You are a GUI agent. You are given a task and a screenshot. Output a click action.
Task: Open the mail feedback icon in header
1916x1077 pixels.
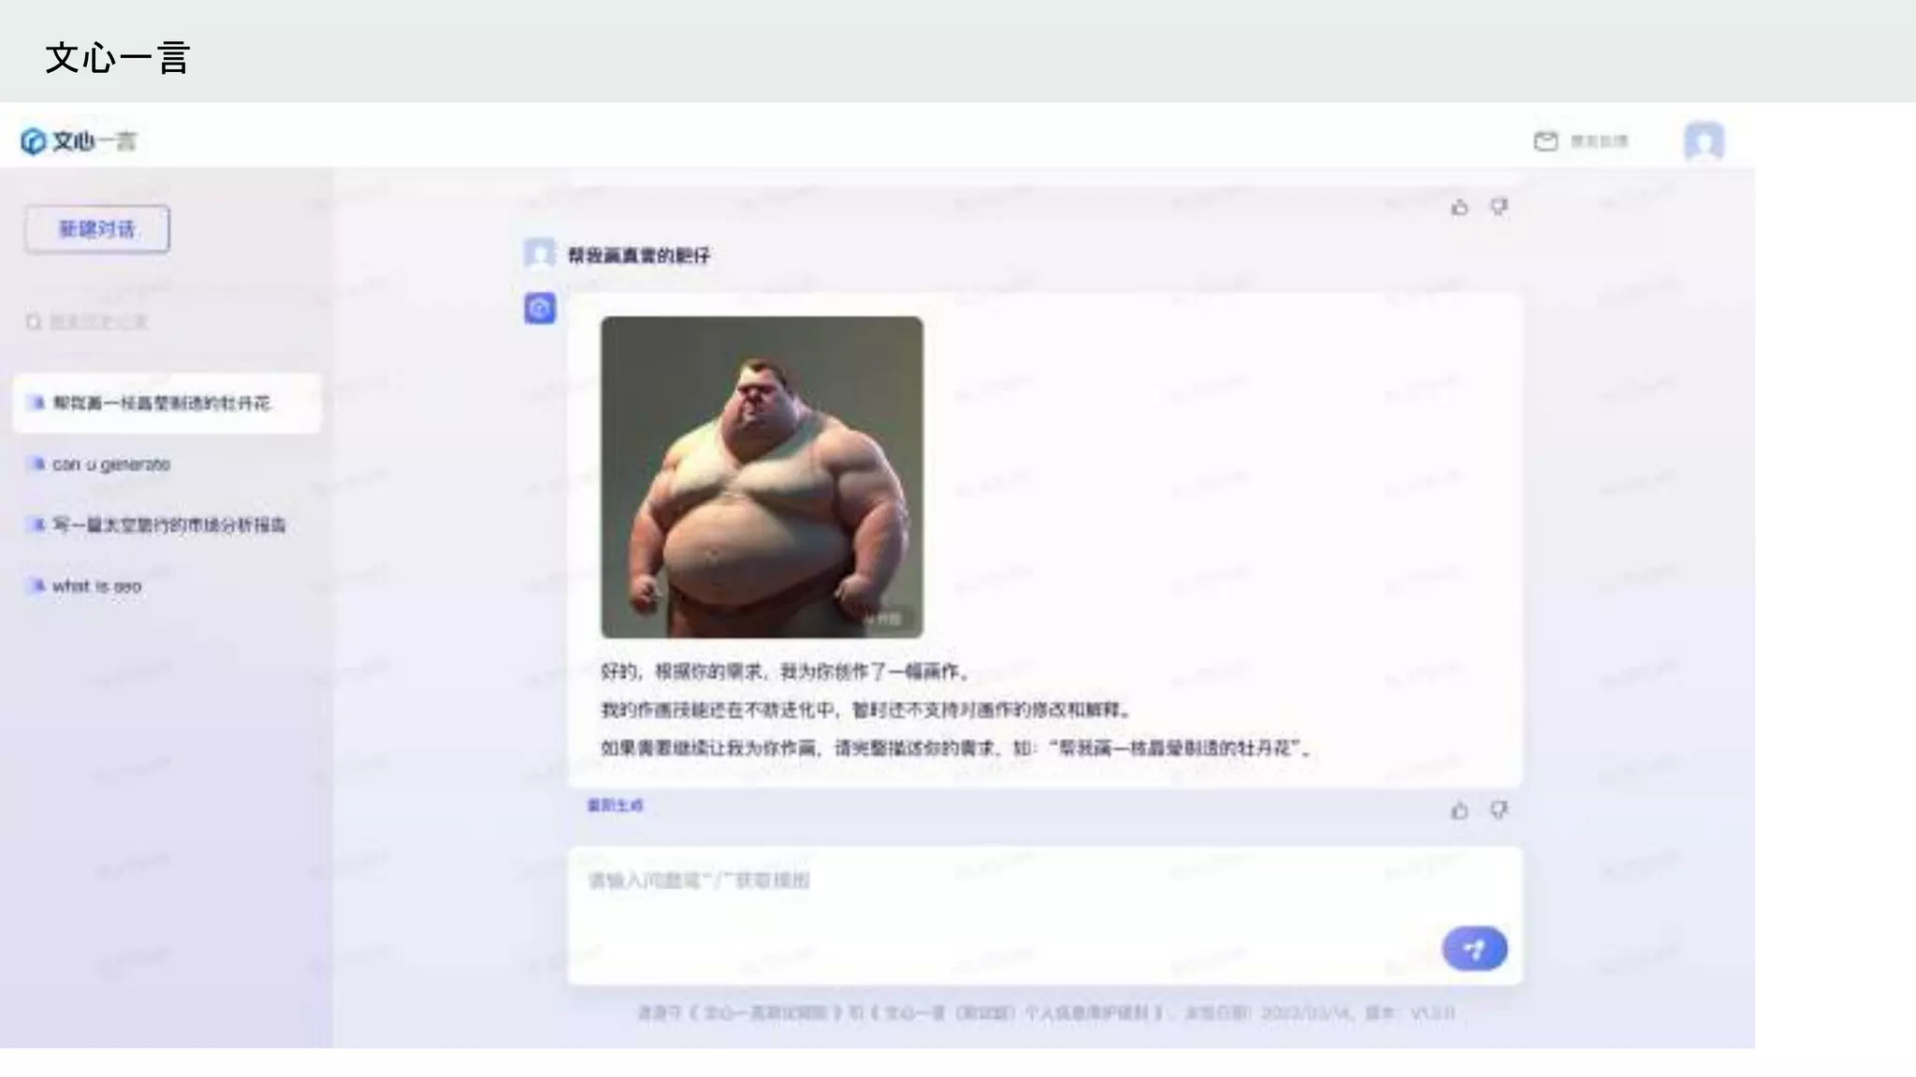pyautogui.click(x=1546, y=141)
